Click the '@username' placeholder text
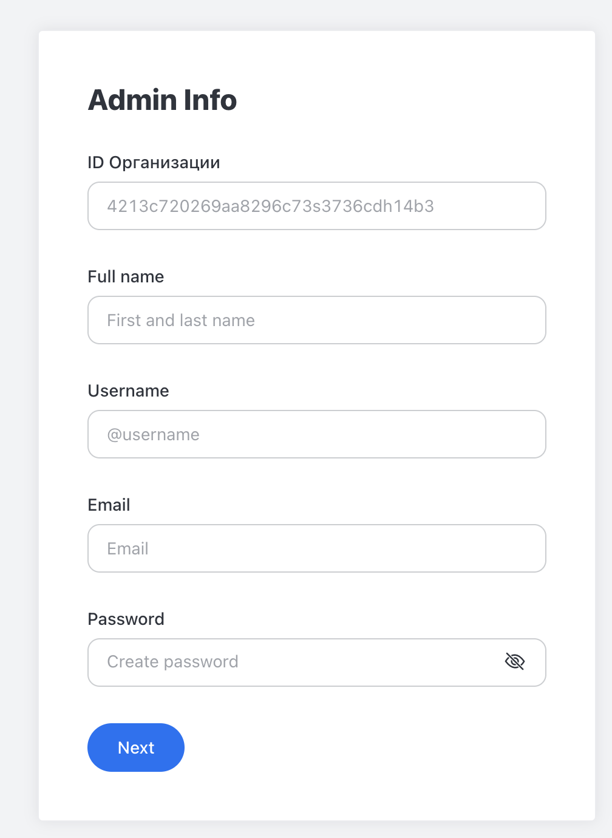The width and height of the screenshot is (612, 838). tap(153, 435)
